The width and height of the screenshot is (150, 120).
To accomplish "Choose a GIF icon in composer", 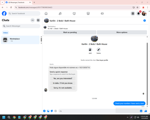I will pyautogui.click(x=55, y=111).
